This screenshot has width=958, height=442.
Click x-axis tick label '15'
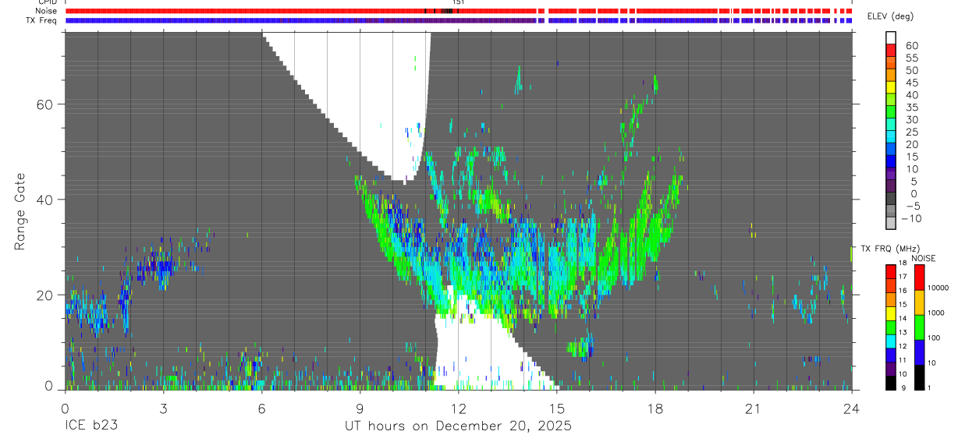(x=557, y=408)
